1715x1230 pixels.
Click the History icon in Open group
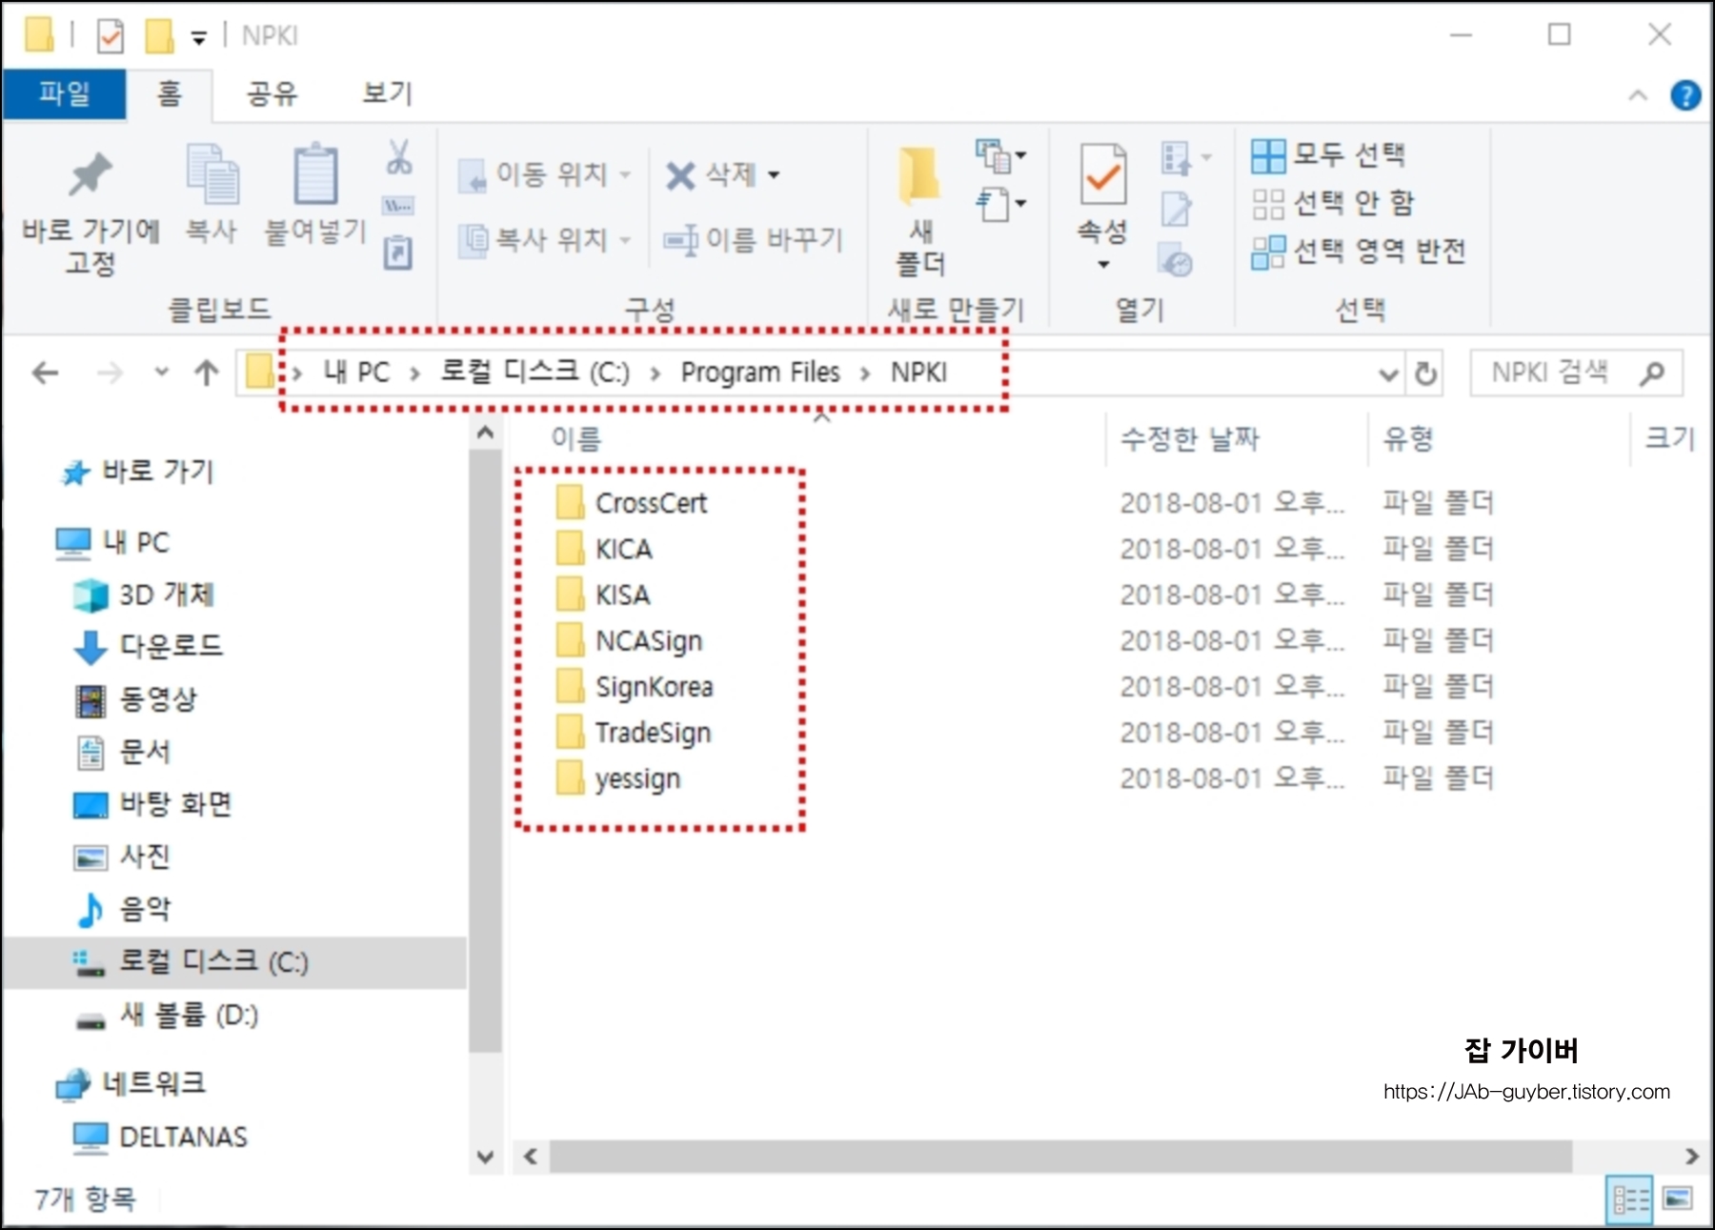[x=1176, y=259]
